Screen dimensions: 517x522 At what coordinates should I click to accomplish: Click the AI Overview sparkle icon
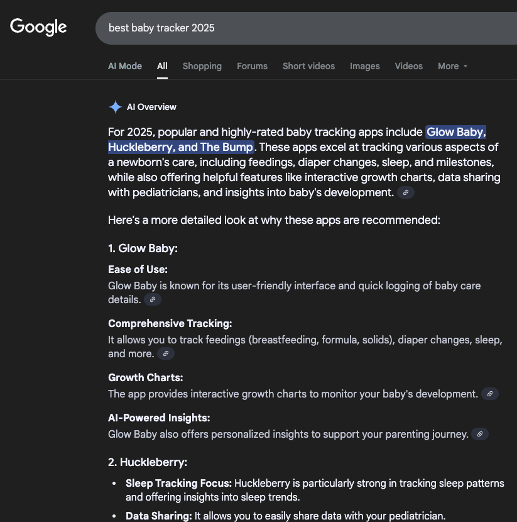point(116,107)
